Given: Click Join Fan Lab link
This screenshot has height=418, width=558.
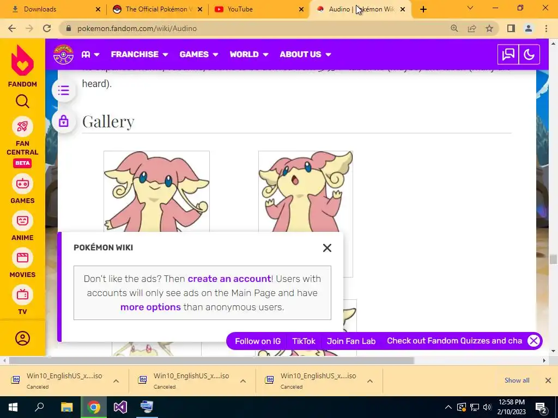Looking at the screenshot, I should [x=351, y=341].
